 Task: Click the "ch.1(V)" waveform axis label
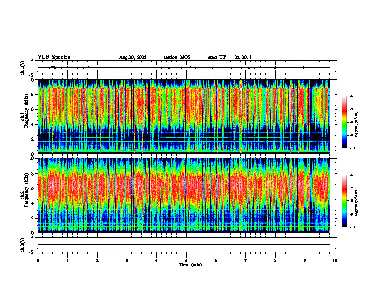[x=23, y=68]
